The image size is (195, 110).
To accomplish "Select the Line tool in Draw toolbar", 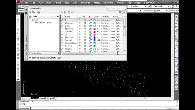I will pyautogui.click(x=18, y=16).
